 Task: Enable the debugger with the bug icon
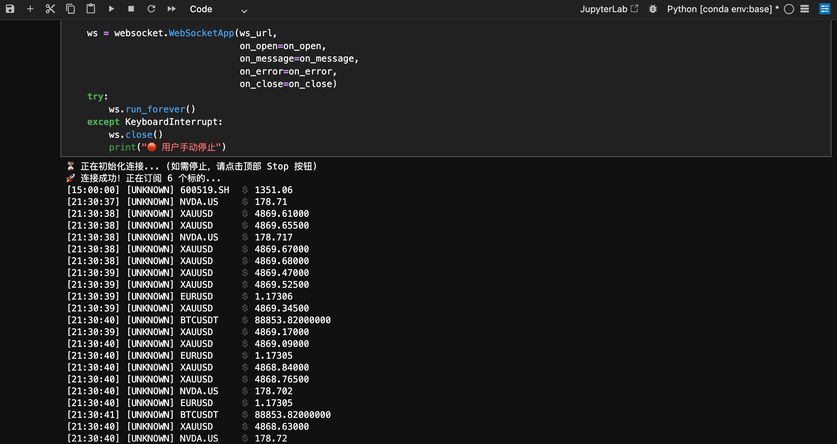653,9
